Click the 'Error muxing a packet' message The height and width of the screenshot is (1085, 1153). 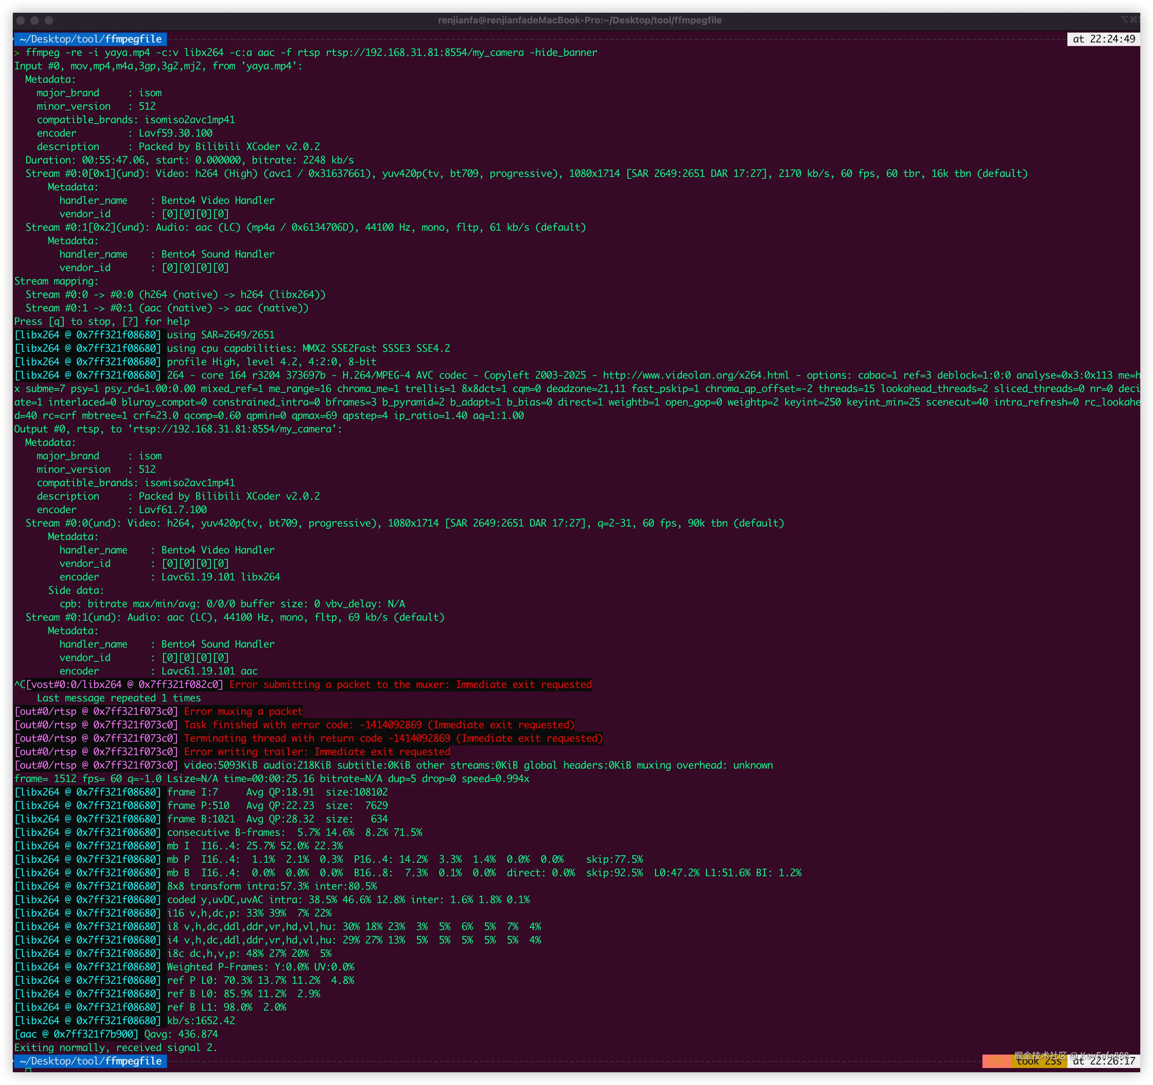[x=243, y=712]
